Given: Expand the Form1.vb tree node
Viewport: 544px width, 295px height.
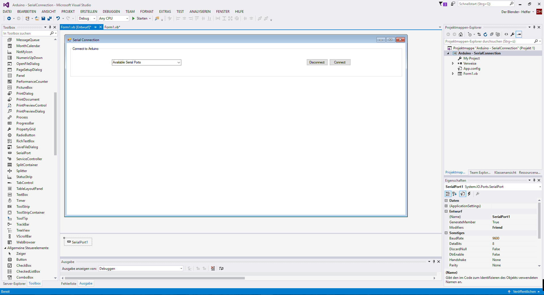Looking at the screenshot, I should point(453,74).
